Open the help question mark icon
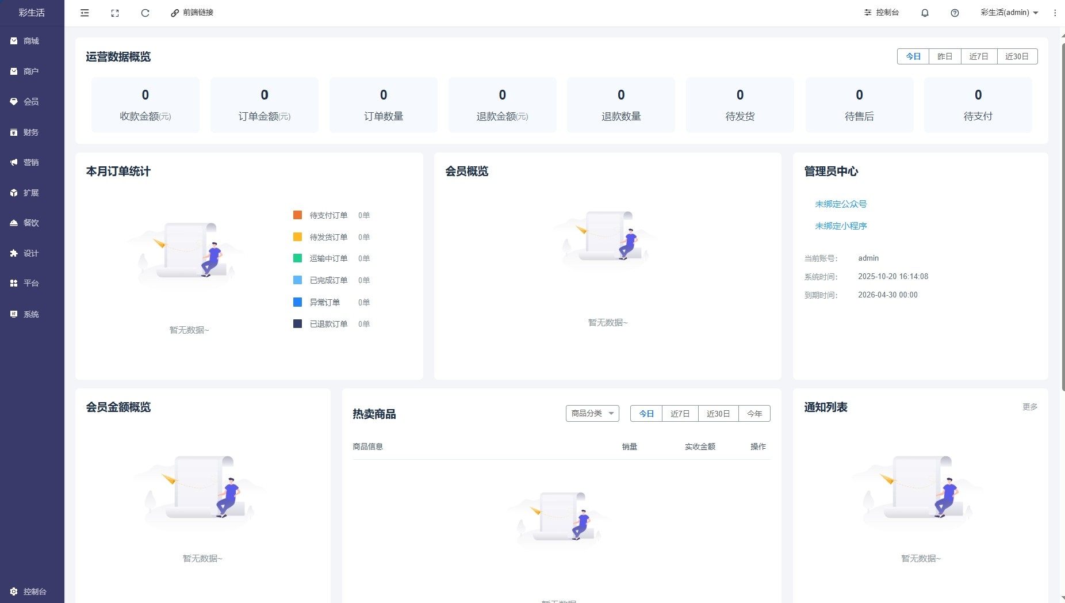The height and width of the screenshot is (603, 1065). [x=955, y=13]
